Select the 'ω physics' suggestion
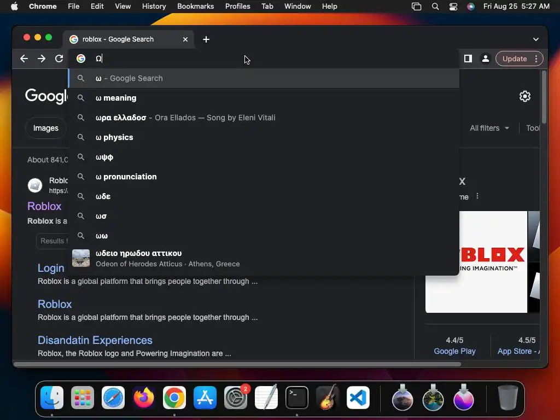The image size is (560, 420). (264, 137)
